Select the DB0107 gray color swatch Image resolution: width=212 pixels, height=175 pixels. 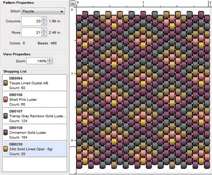5,116
